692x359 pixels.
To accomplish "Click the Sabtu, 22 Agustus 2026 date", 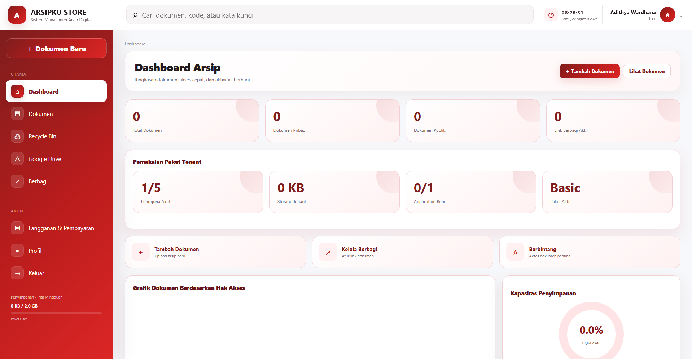I will click(x=579, y=19).
